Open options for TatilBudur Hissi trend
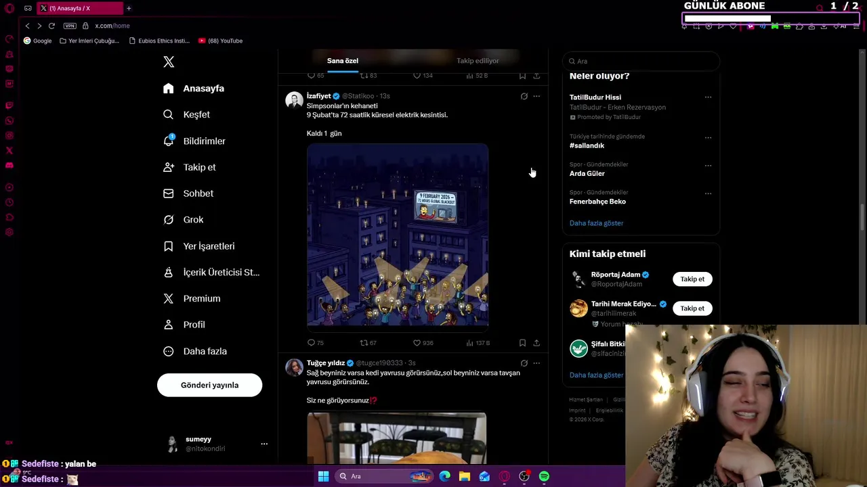Screen dimensions: 867x487 point(708,97)
